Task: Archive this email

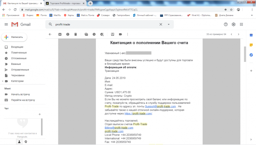Action: (x=60, y=34)
